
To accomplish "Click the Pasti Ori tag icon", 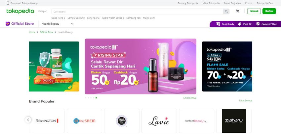I will pyautogui.click(x=240, y=24).
